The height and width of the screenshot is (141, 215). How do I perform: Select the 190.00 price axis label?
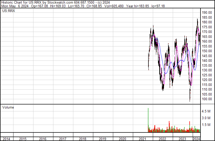(207, 12)
